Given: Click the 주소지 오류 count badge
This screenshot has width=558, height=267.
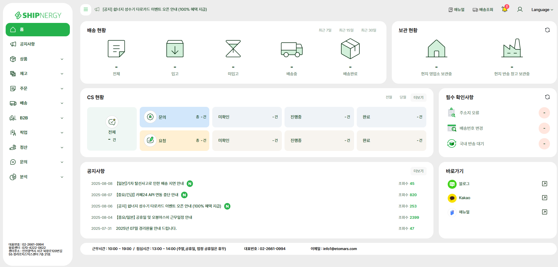Looking at the screenshot, I should click(544, 113).
